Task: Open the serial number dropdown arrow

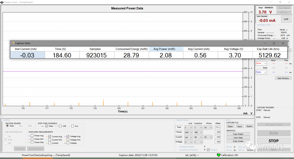Action: tap(198, 155)
